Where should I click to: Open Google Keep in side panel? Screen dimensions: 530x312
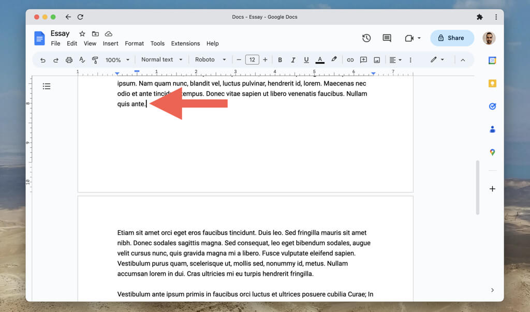[x=492, y=83]
